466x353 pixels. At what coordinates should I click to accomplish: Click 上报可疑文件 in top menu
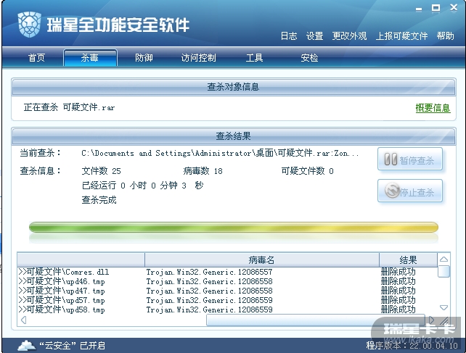(x=401, y=36)
